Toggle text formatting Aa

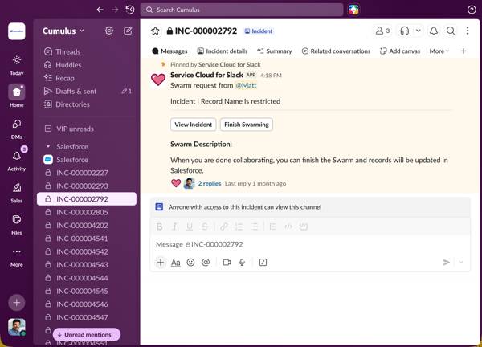tap(175, 263)
